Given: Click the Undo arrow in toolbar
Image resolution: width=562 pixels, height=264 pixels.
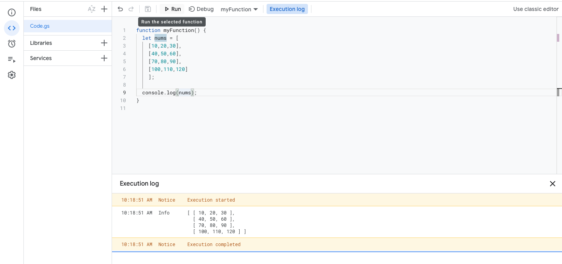Looking at the screenshot, I should pos(120,9).
